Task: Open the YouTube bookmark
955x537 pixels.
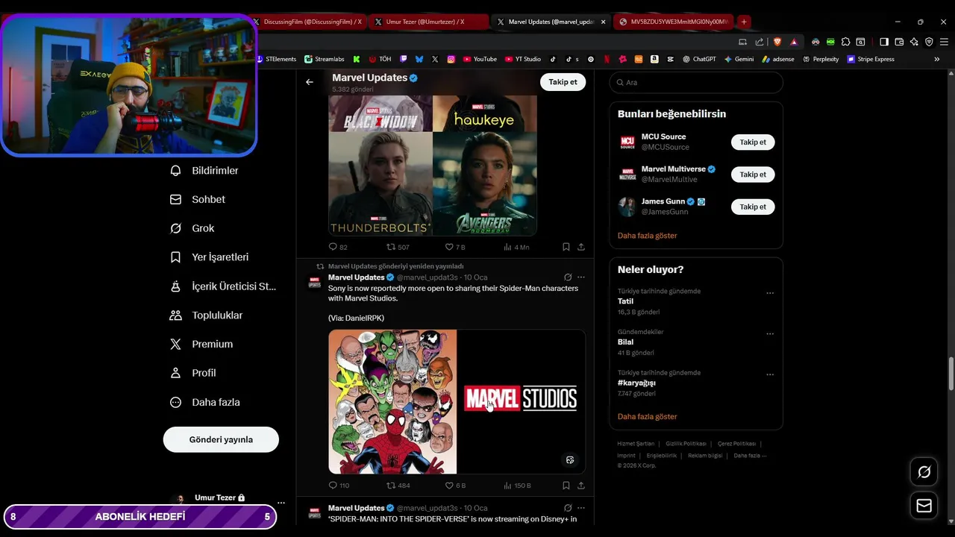Action: tap(480, 59)
